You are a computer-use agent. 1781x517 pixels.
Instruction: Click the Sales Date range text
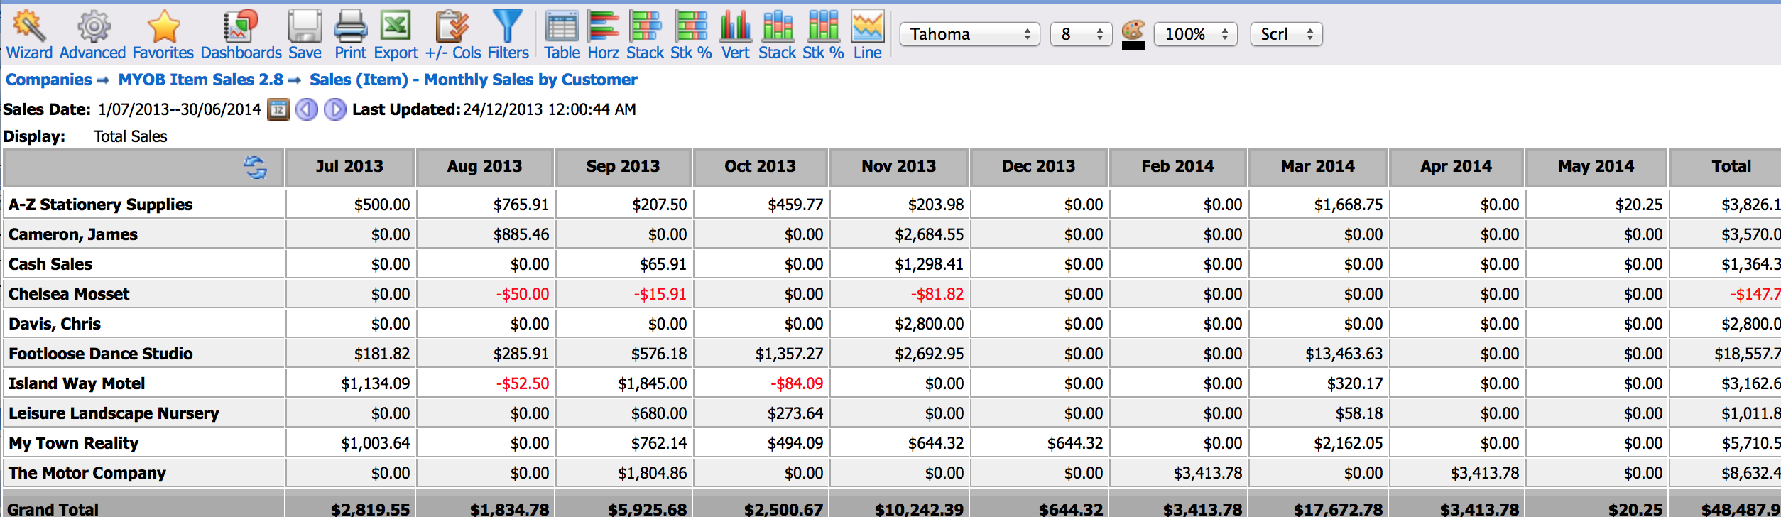[x=180, y=109]
